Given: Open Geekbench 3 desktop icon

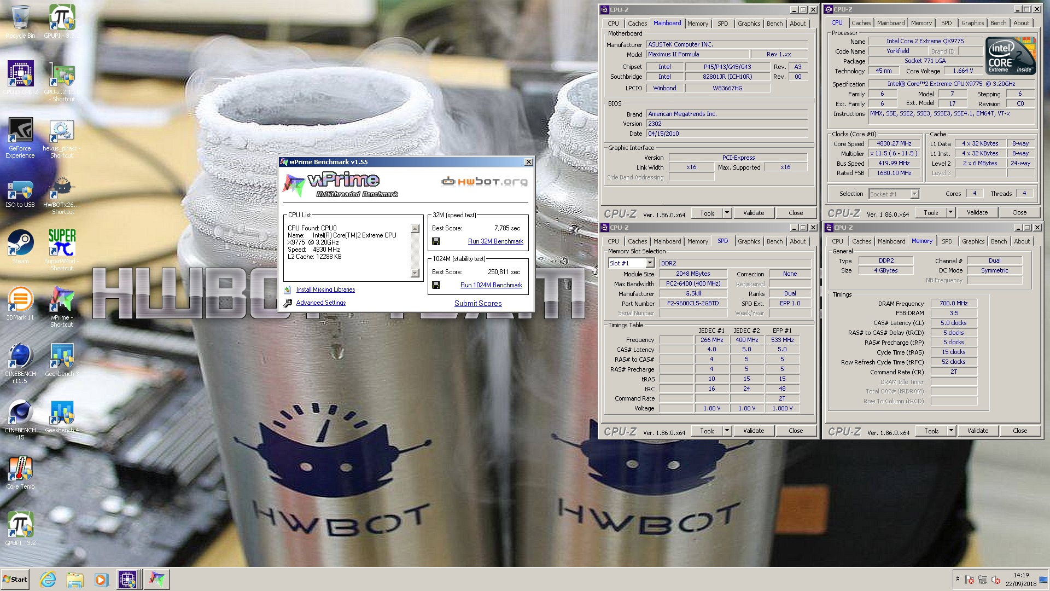Looking at the screenshot, I should tap(62, 360).
